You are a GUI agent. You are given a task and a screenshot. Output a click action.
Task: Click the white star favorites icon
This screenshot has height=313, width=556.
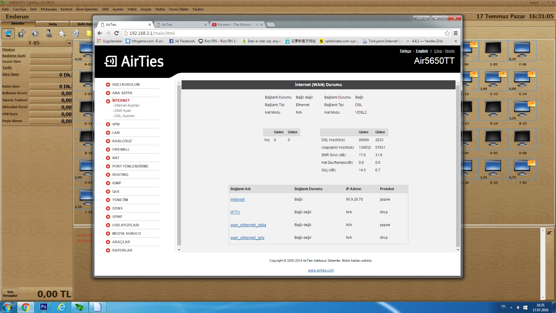click(62, 34)
